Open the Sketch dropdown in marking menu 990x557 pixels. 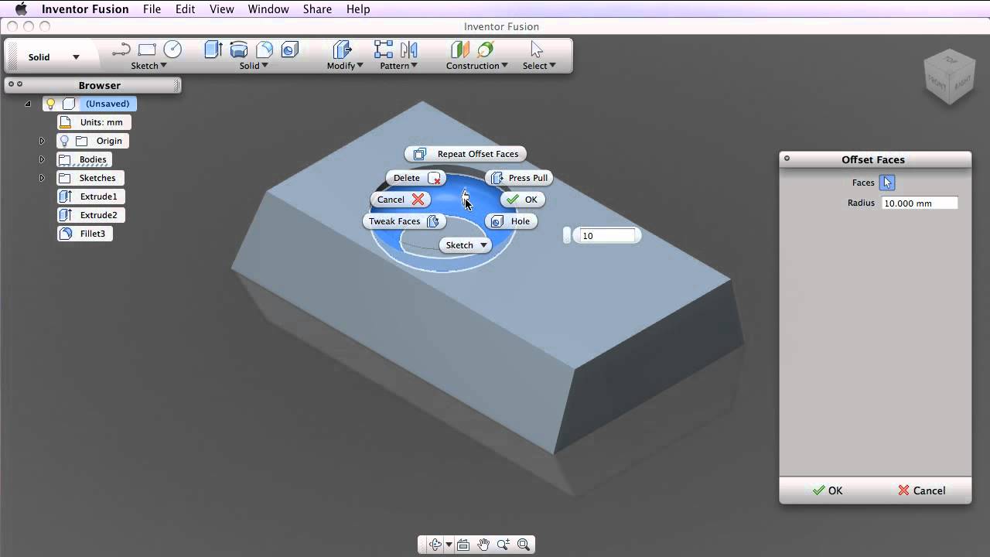click(466, 245)
